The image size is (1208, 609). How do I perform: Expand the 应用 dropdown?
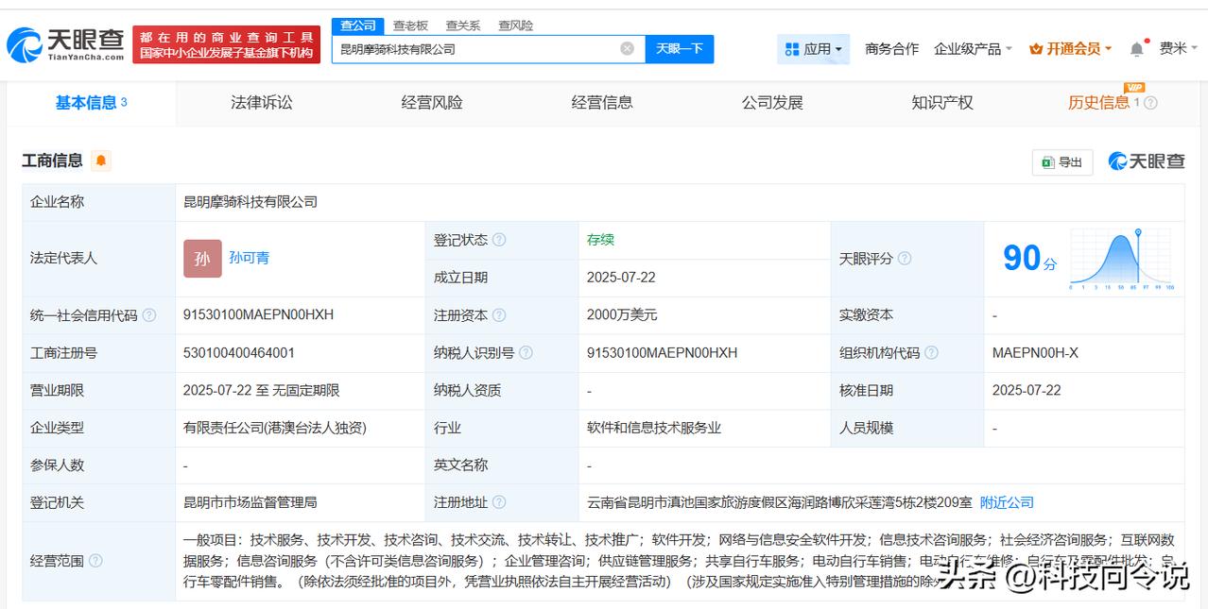813,49
